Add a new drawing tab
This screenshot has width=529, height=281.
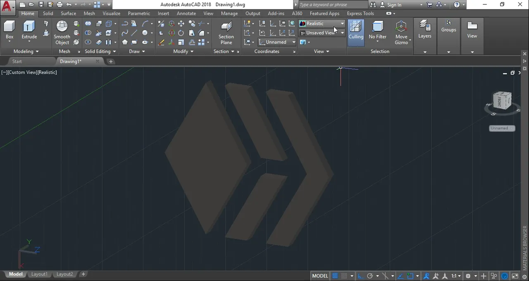click(x=111, y=61)
